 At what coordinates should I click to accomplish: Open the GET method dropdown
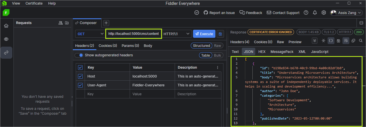point(90,34)
